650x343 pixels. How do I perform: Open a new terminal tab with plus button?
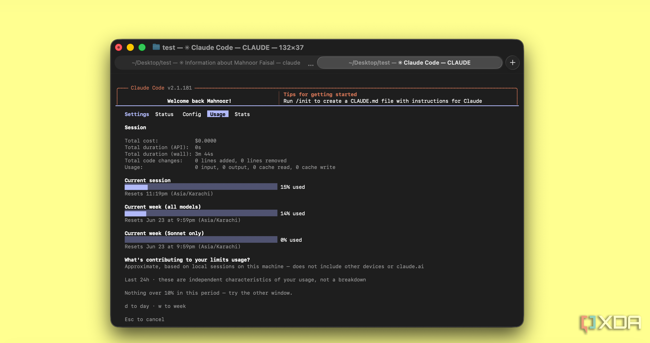(512, 63)
